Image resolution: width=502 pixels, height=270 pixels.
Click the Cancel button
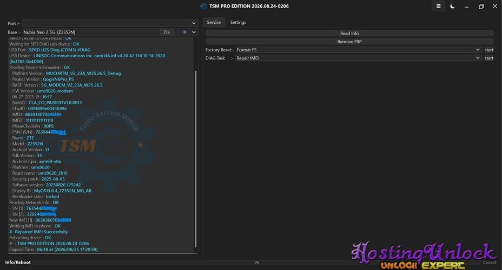489,262
